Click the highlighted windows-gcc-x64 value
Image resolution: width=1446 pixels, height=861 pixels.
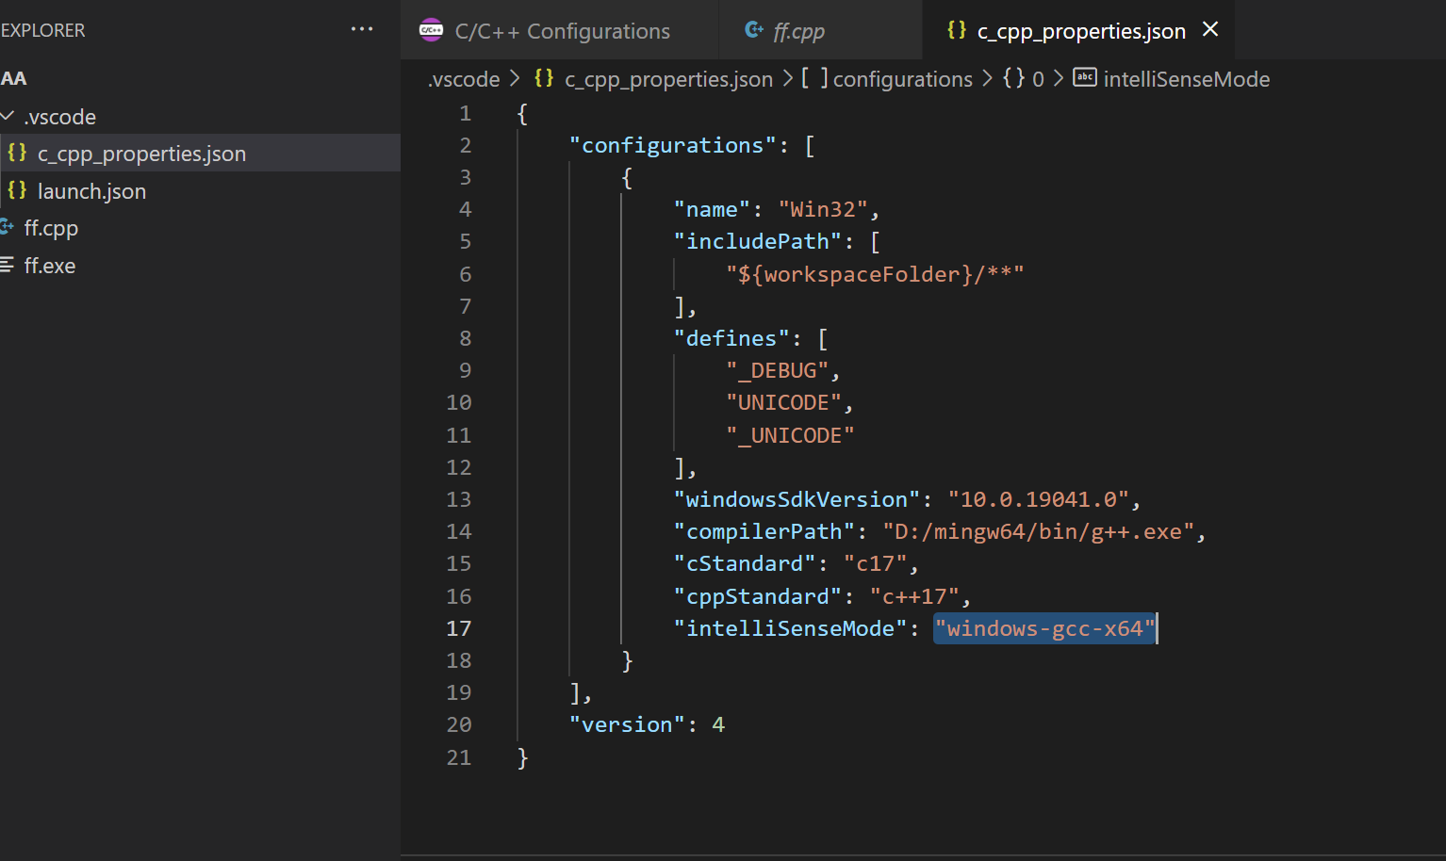1044,627
